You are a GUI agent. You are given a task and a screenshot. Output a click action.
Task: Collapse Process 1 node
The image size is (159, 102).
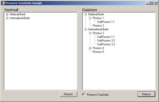pyautogui.click(x=90, y=18)
